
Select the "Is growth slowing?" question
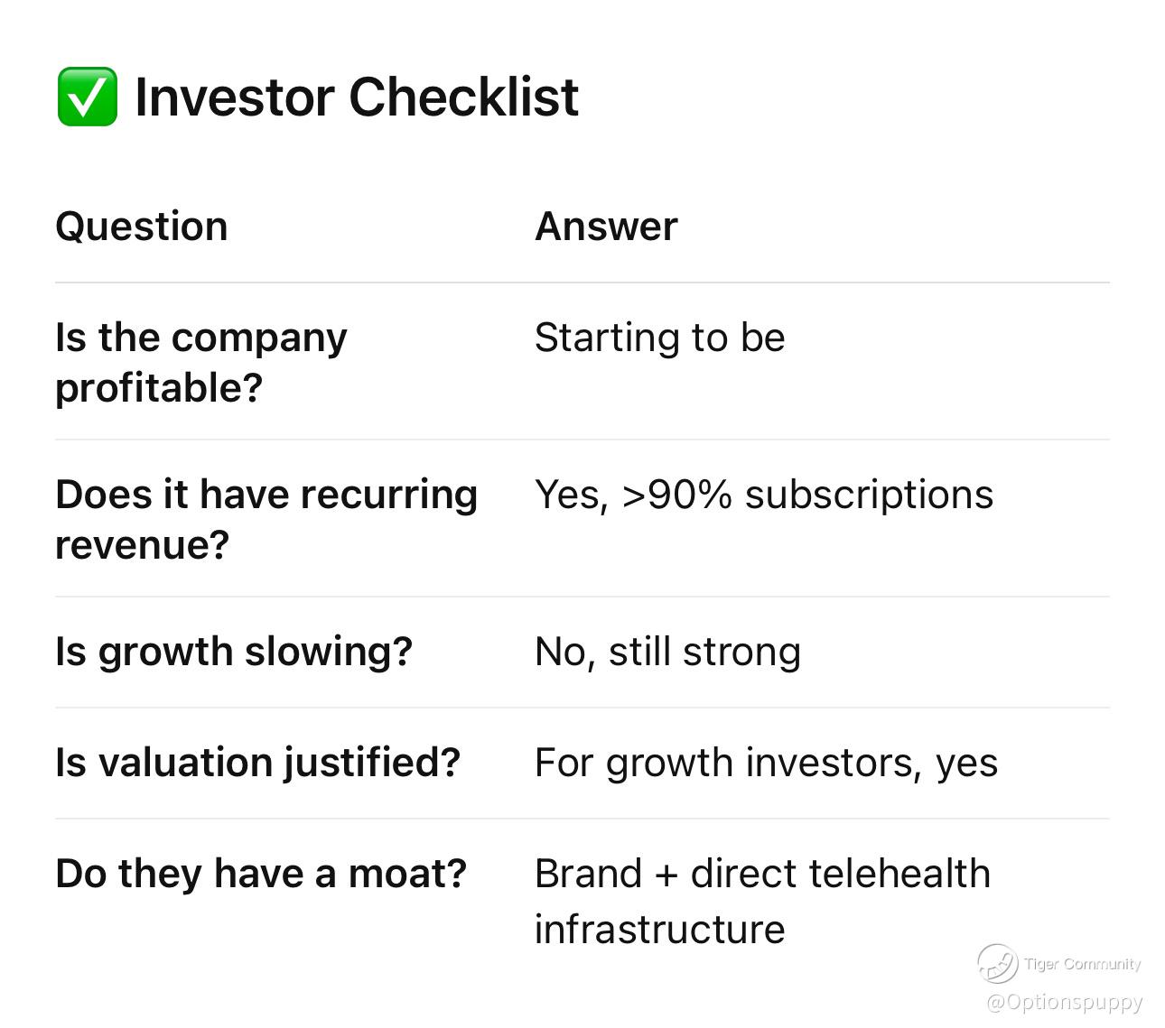(x=233, y=652)
